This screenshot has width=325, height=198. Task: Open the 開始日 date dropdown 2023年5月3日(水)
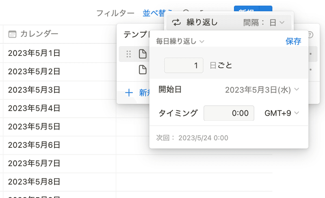[x=262, y=90]
